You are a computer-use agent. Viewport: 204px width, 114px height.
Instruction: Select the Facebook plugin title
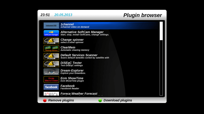(68, 86)
